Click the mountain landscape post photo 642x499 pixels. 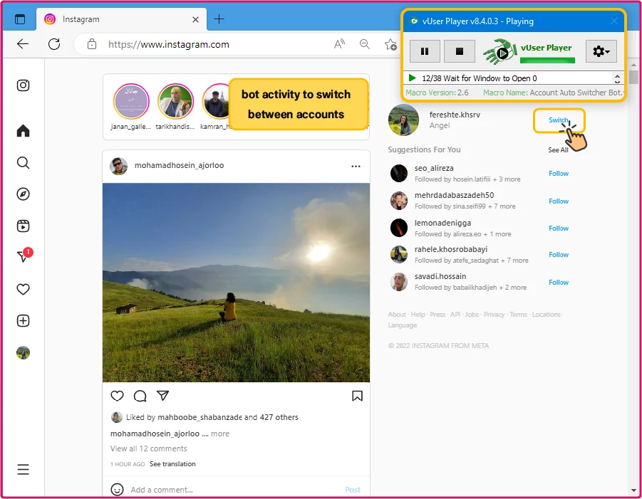point(236,283)
